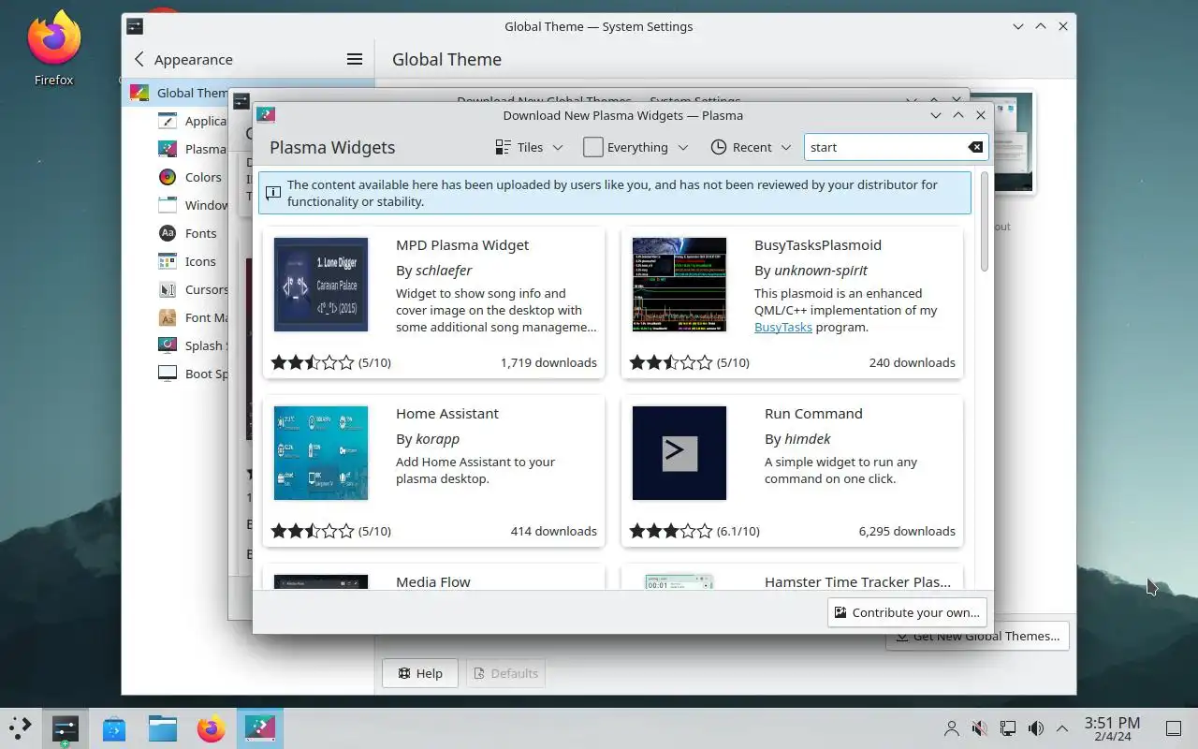Clear the search text with the backspace icon
The image size is (1198, 749).
(x=975, y=147)
